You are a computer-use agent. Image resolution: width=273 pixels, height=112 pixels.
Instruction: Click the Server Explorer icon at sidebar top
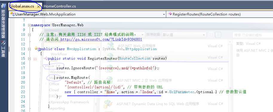pyautogui.click(x=3, y=6)
